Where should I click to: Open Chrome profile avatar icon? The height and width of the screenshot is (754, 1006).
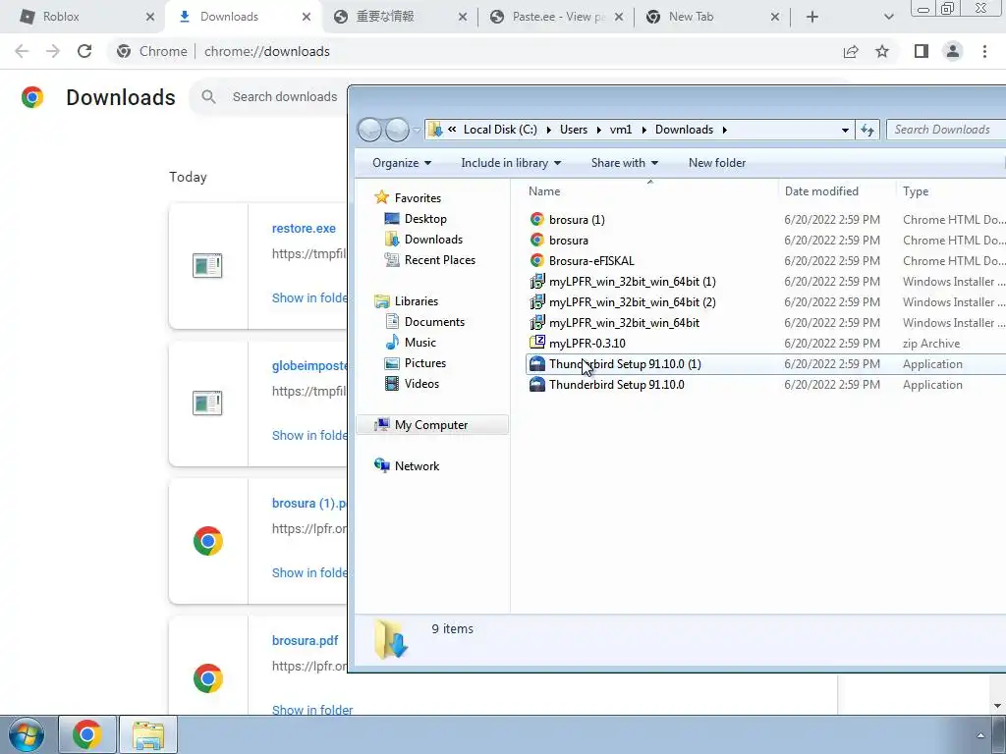953,51
